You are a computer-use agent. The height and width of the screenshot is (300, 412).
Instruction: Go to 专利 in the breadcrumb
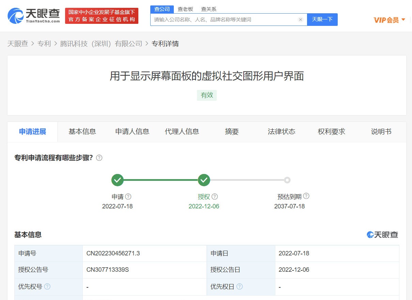(44, 44)
